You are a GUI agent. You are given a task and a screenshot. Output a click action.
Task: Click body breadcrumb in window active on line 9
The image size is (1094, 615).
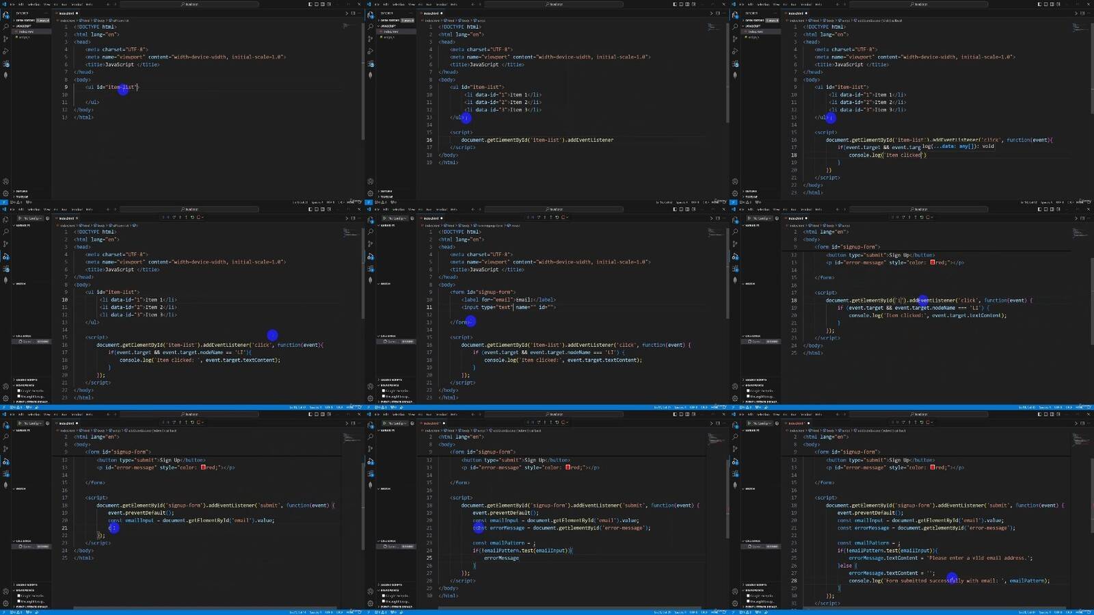99,21
